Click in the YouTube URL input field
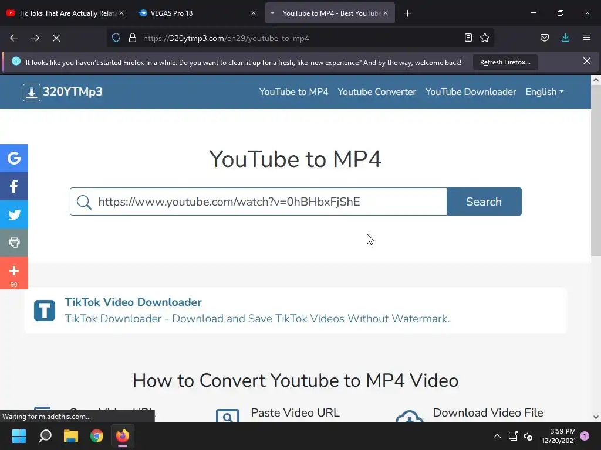 (x=258, y=202)
